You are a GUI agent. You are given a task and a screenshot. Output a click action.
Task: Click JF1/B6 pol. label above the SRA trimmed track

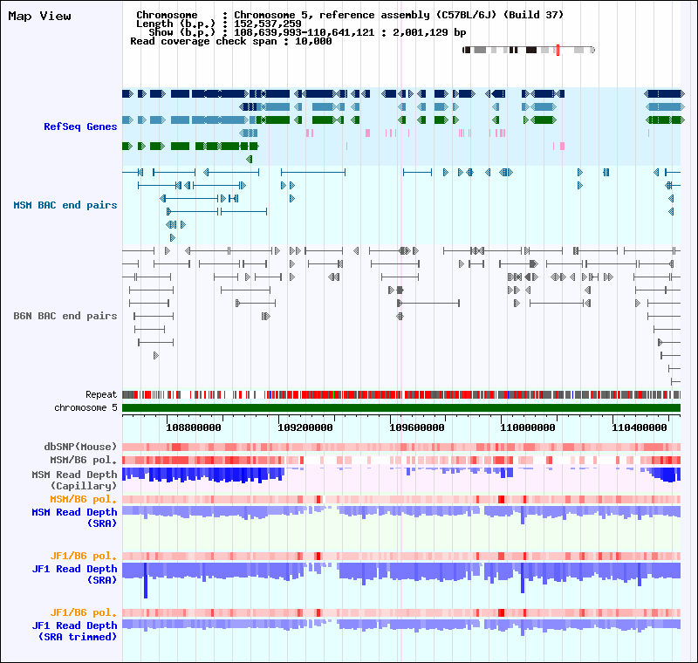coord(83,612)
